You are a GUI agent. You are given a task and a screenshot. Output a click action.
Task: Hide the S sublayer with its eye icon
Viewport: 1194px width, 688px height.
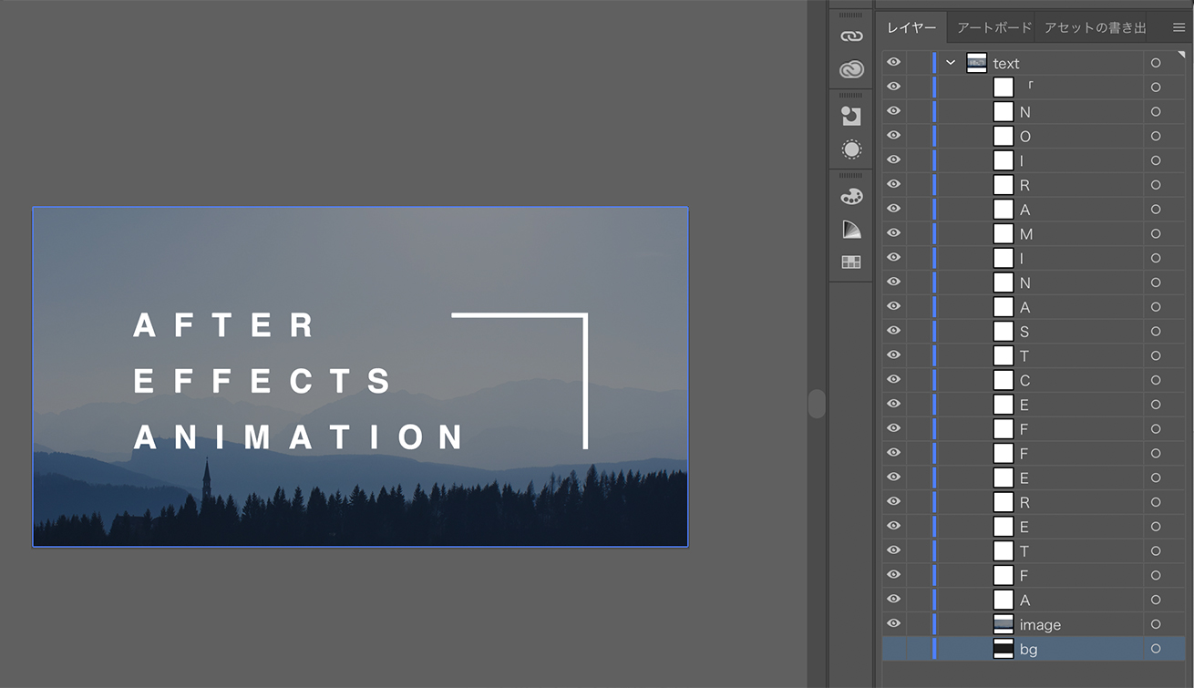[894, 331]
